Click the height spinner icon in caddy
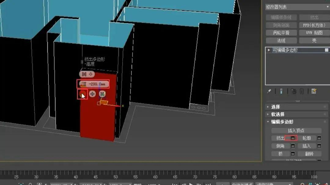The width and height of the screenshot is (330, 185). pos(84,84)
